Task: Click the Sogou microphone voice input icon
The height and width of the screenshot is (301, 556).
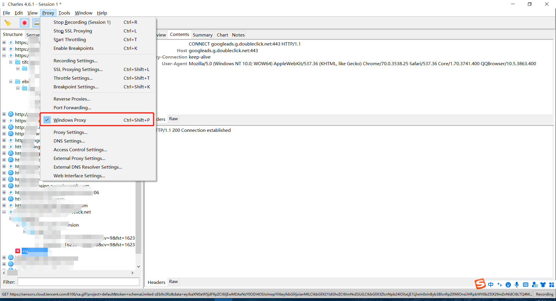Action: pos(517,285)
